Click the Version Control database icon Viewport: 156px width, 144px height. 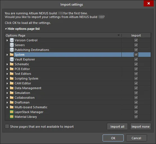click(x=12, y=40)
